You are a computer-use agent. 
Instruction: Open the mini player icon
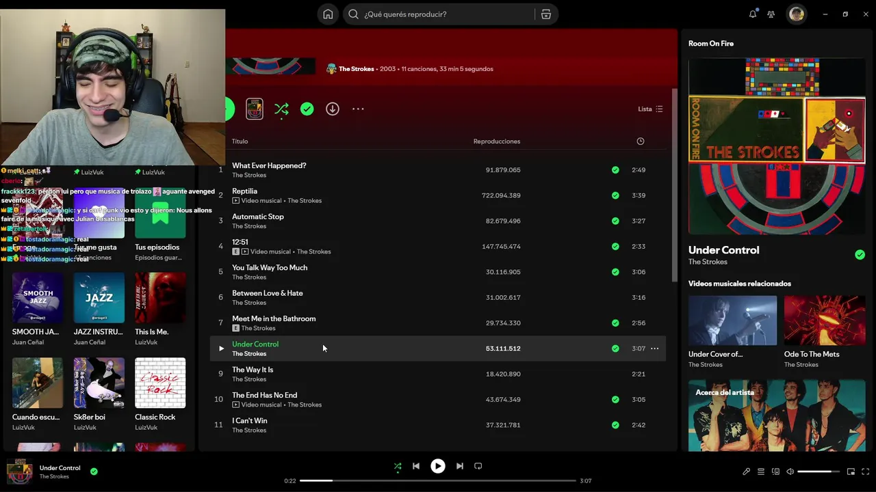pyautogui.click(x=851, y=471)
